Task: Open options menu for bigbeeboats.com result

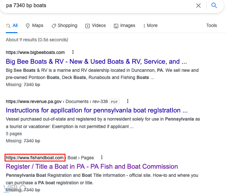Action: [73, 52]
